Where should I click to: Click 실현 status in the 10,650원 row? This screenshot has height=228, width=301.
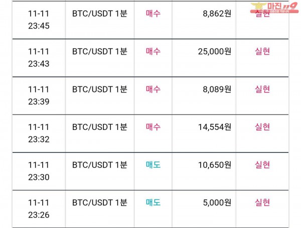pos(262,164)
